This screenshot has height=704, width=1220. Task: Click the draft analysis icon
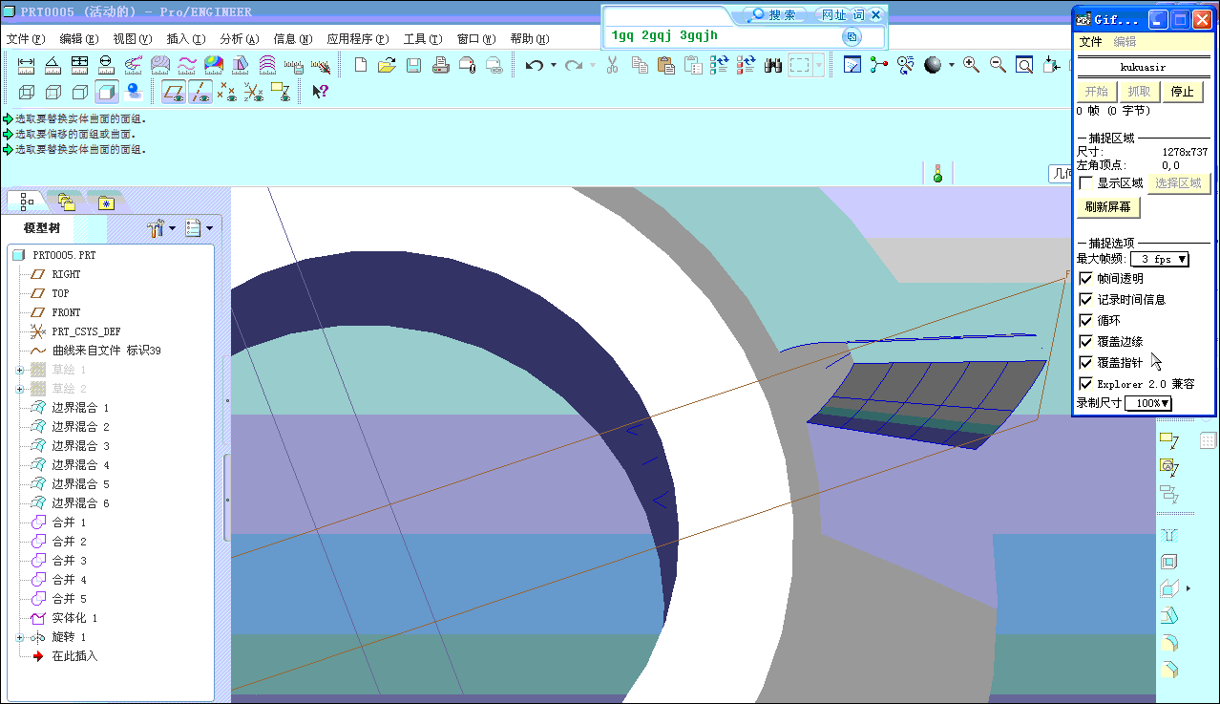pos(241,65)
